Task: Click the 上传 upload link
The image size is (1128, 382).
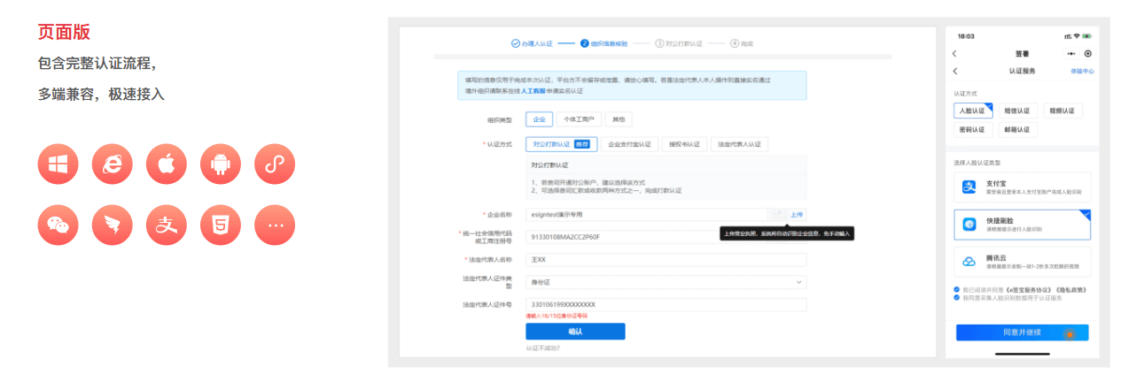Action: coord(797,214)
